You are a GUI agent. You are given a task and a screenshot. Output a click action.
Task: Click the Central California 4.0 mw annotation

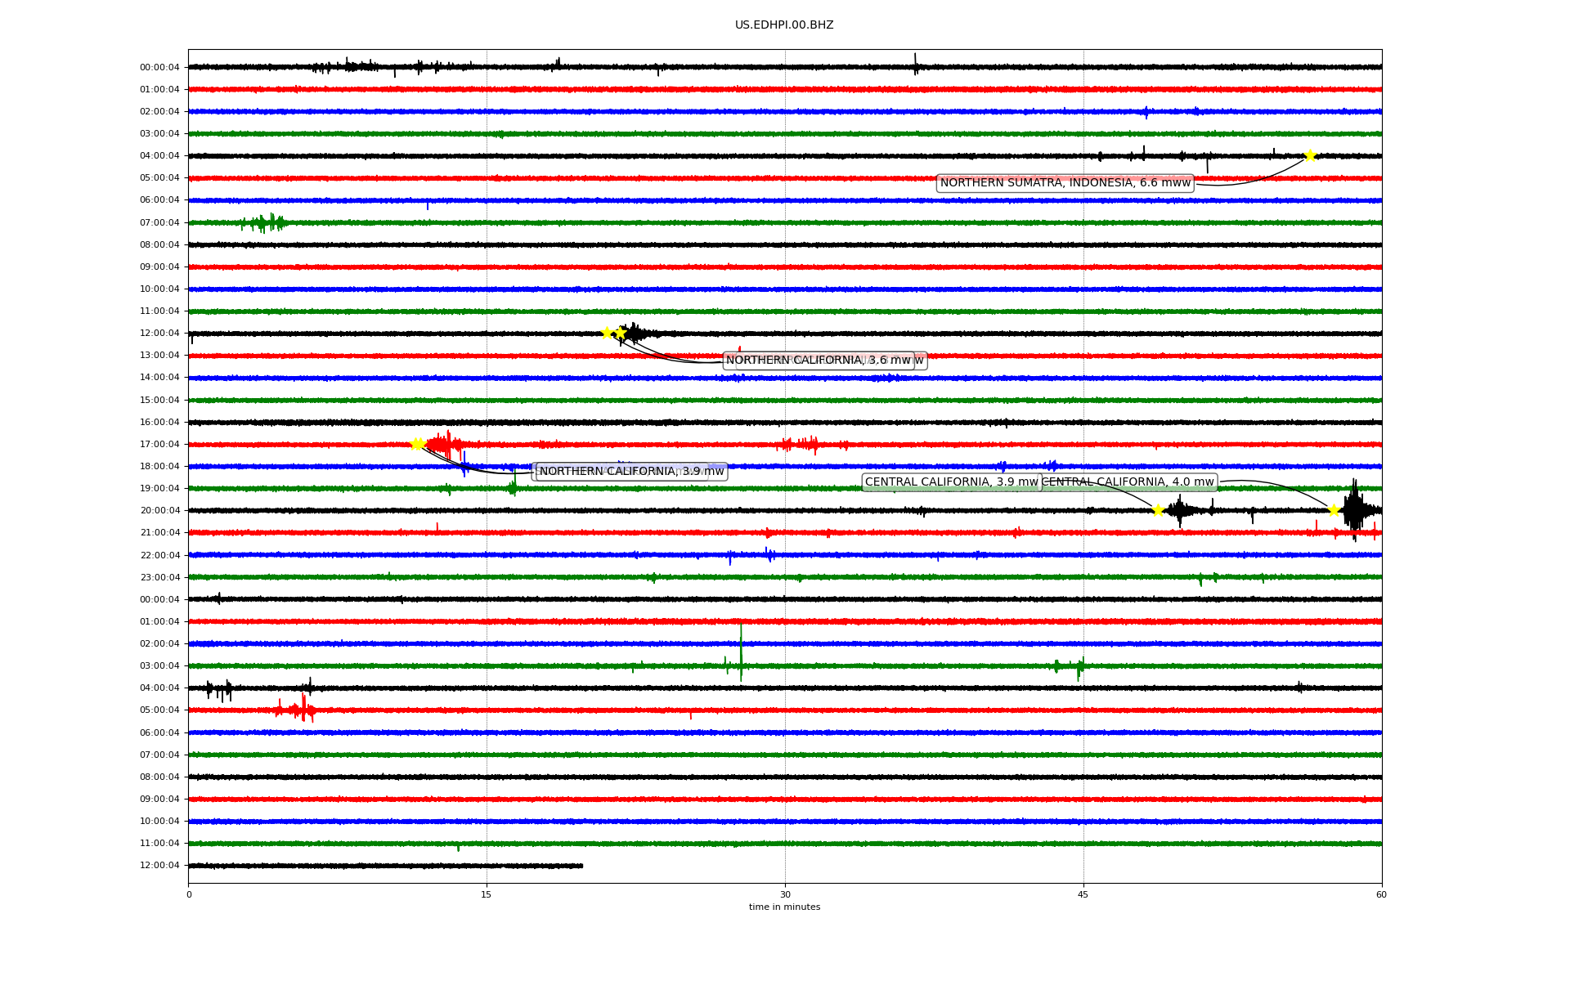coord(1128,482)
